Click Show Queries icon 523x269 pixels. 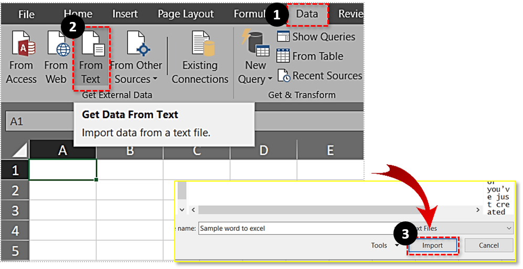[x=283, y=37]
